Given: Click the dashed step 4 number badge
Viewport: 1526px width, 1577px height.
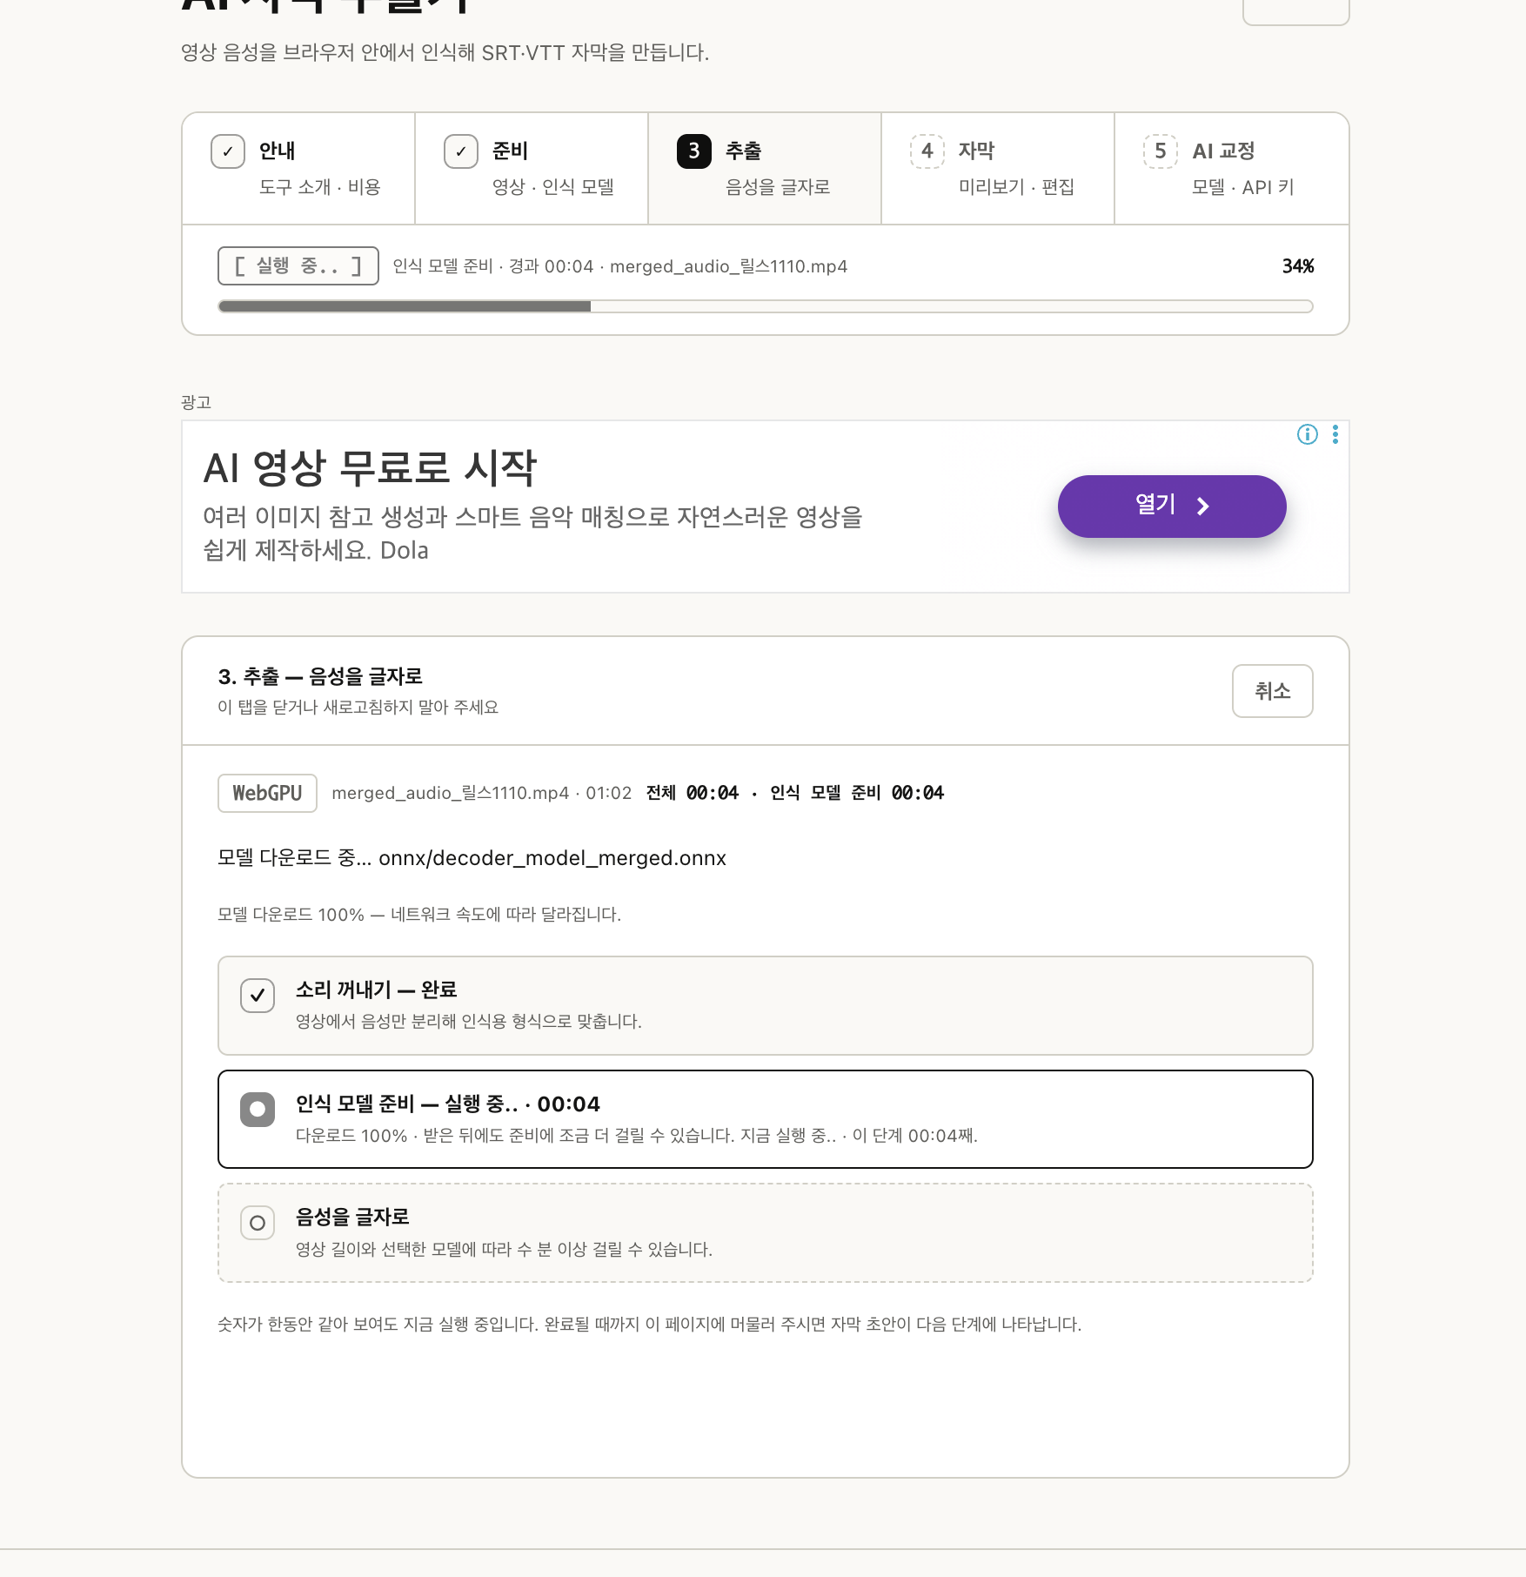Looking at the screenshot, I should coord(927,151).
